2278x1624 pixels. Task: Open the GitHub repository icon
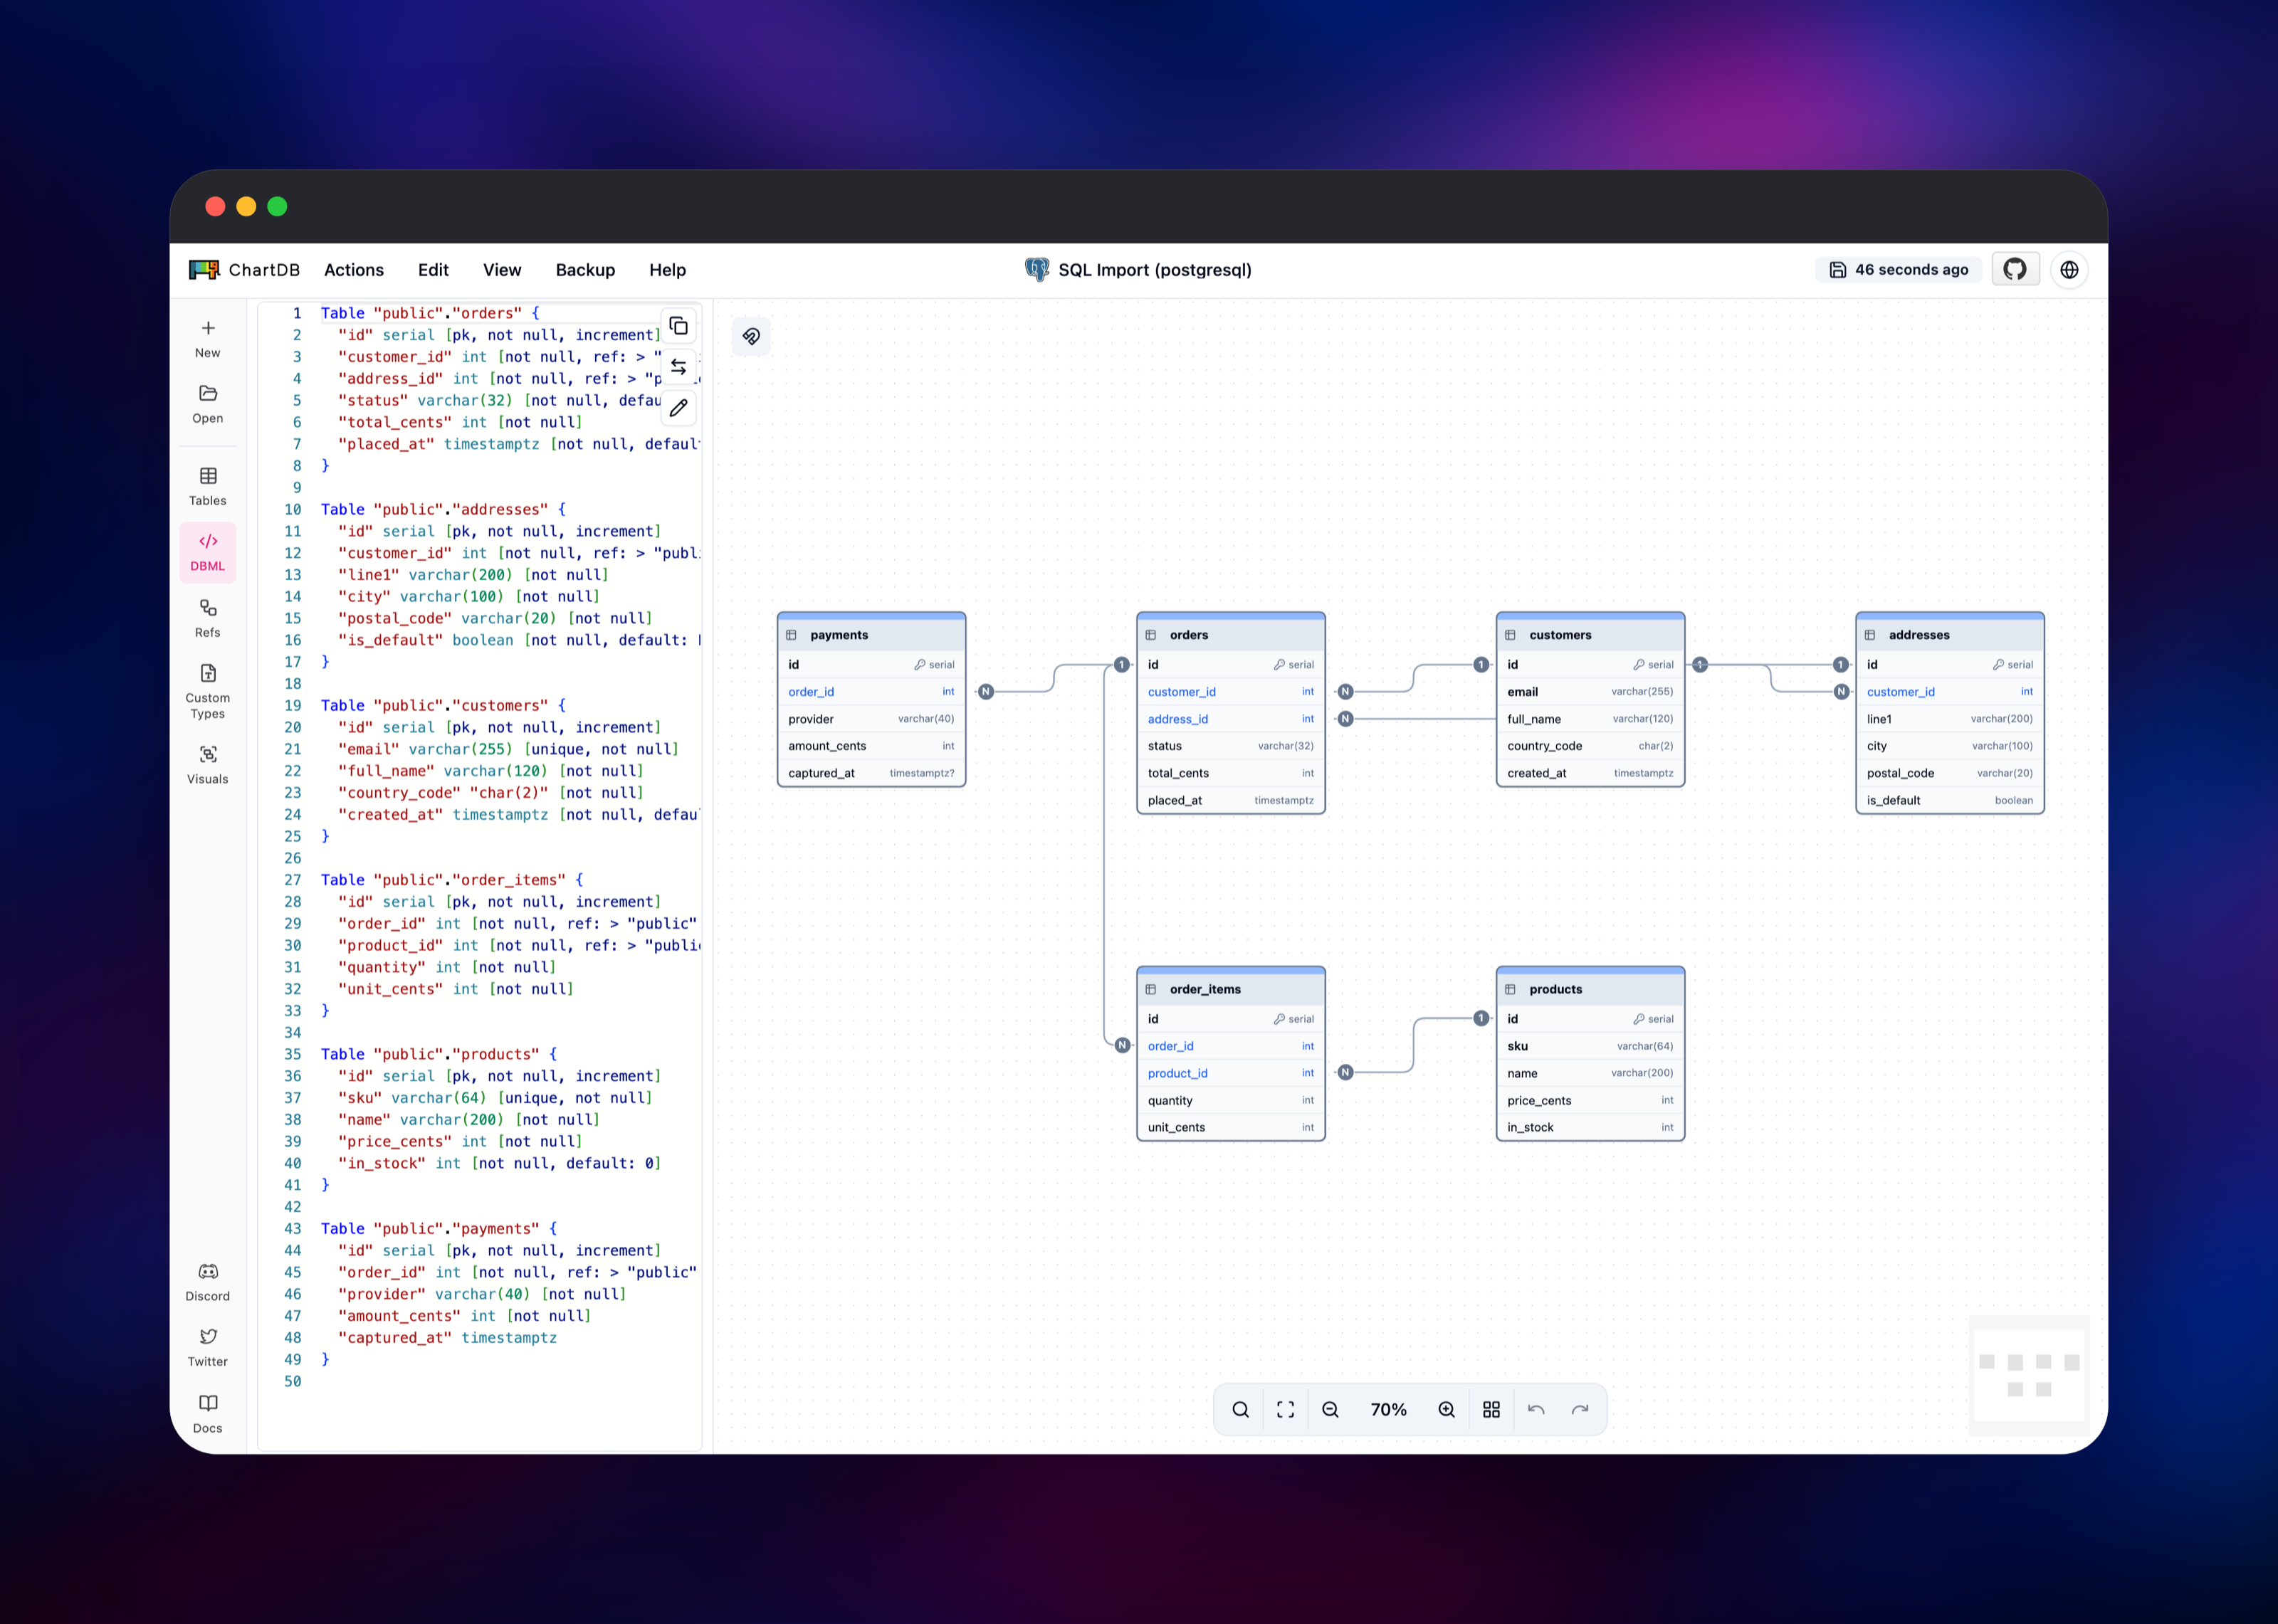coord(2015,269)
